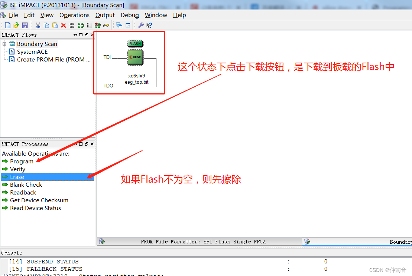Create a new project with New icon

point(8,25)
